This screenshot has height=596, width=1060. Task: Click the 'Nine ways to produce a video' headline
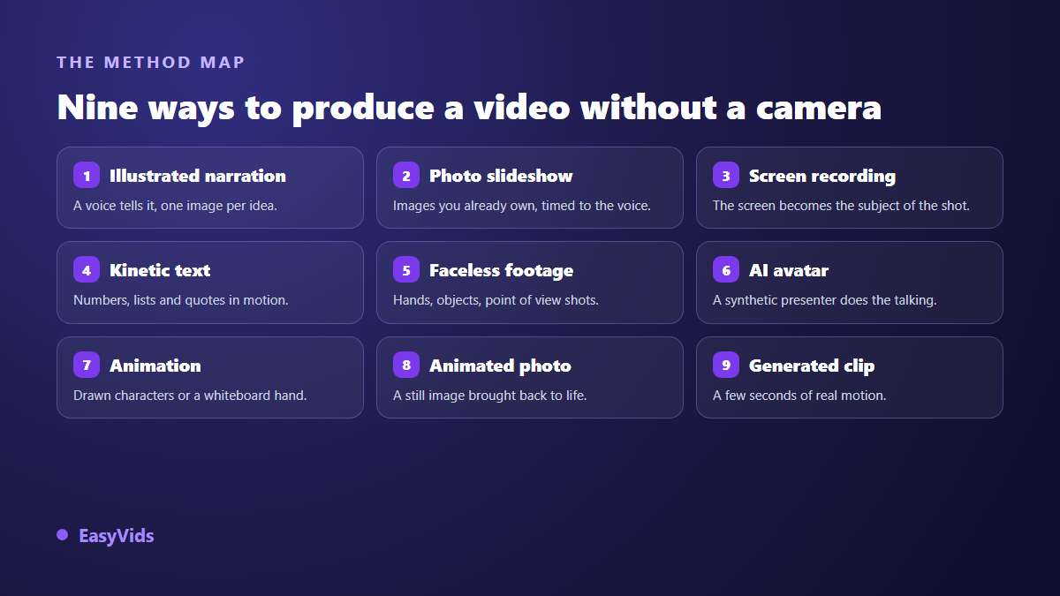pos(469,107)
